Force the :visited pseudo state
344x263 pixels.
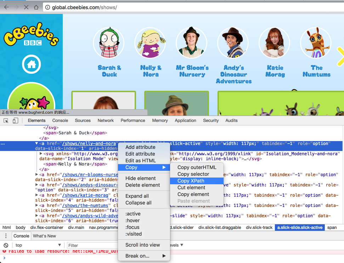[x=144, y=234]
